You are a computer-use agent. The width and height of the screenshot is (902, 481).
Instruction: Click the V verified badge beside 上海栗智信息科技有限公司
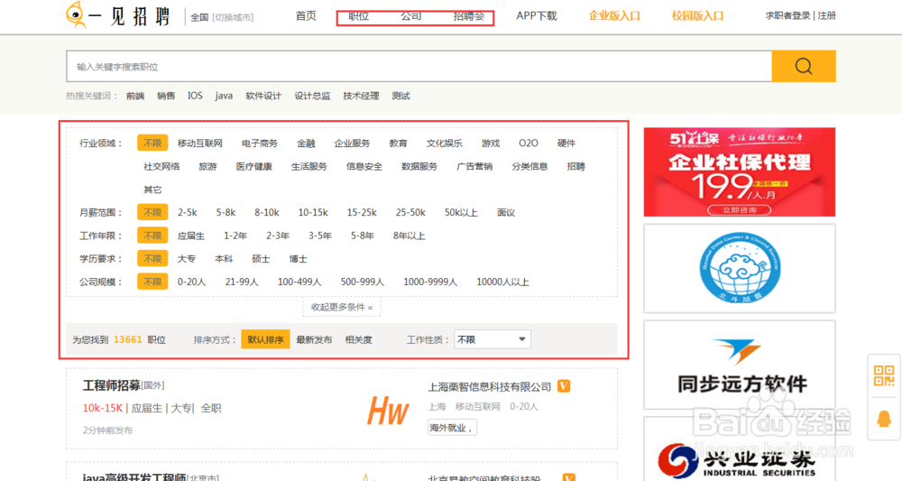point(564,386)
